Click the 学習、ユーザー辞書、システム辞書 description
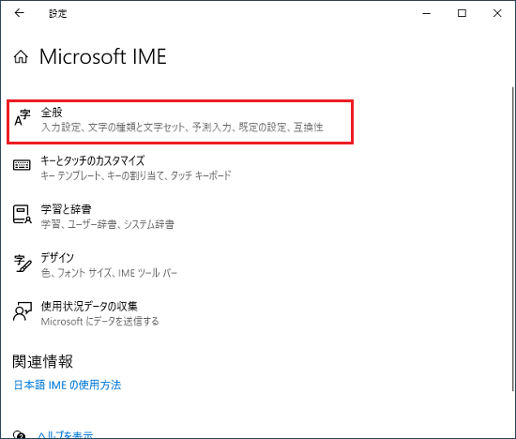This screenshot has width=516, height=439. point(108,224)
